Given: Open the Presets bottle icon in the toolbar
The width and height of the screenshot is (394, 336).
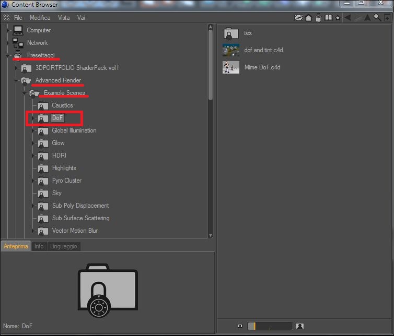Looking at the screenshot, I should 319,18.
